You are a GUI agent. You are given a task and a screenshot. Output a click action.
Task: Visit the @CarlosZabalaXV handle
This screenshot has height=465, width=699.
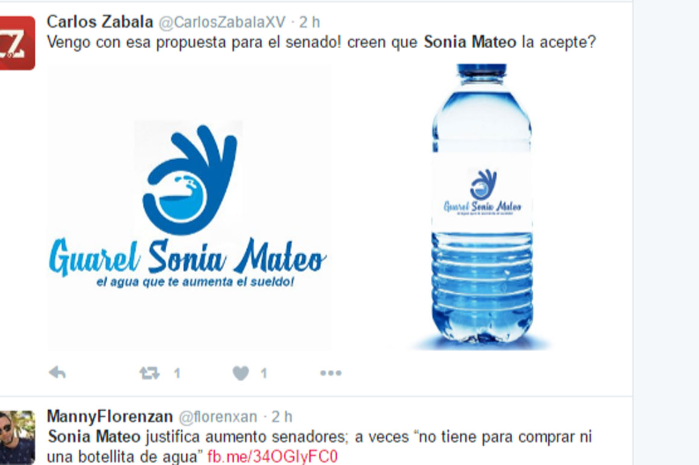coord(222,22)
